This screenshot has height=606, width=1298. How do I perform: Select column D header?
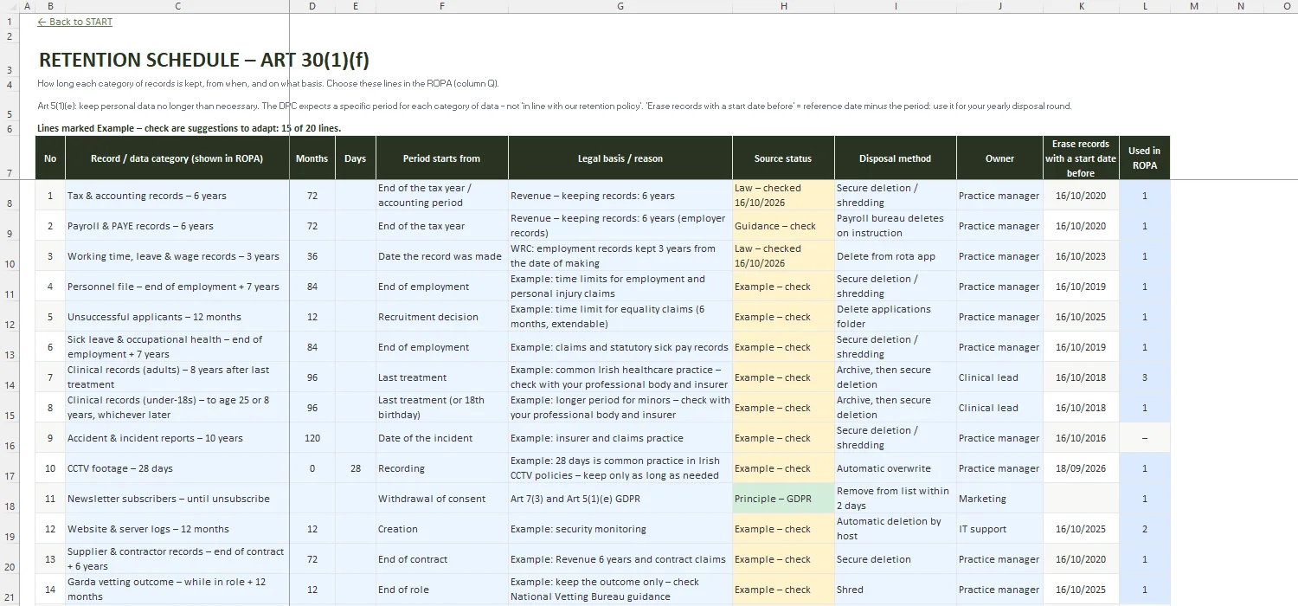coord(312,6)
